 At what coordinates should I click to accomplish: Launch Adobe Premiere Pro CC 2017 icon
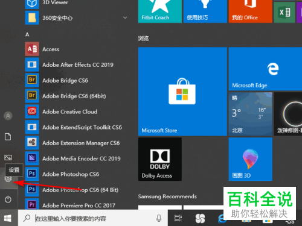(x=32, y=204)
